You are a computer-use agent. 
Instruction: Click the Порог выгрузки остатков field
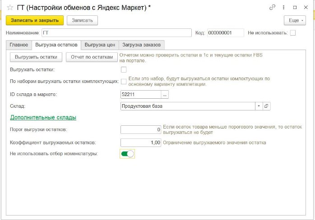click(141, 130)
